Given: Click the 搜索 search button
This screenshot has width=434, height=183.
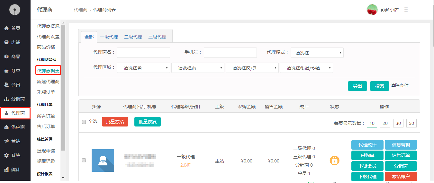Looking at the screenshot, I should (x=379, y=86).
